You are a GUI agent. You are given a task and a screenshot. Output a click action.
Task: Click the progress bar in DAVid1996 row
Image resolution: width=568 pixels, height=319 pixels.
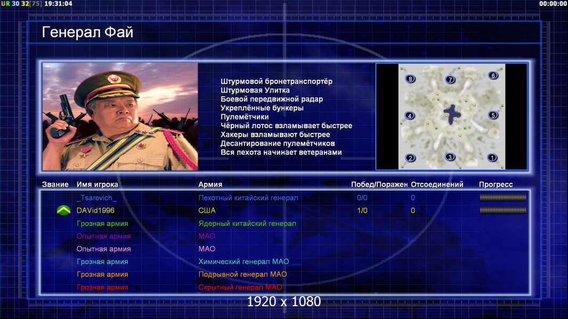click(503, 210)
